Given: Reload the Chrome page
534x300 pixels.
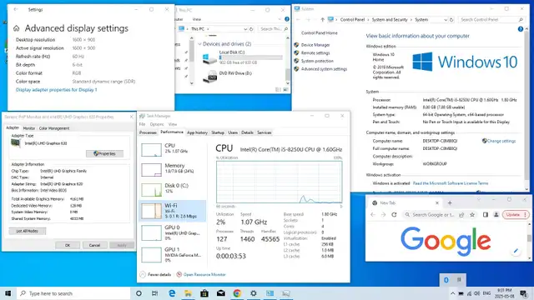Looking at the screenshot, I should pyautogui.click(x=394, y=215).
